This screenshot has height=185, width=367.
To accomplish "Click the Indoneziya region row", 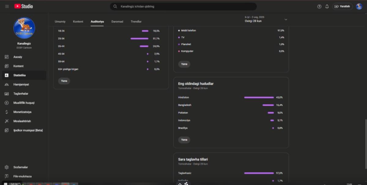I will 231,120.
